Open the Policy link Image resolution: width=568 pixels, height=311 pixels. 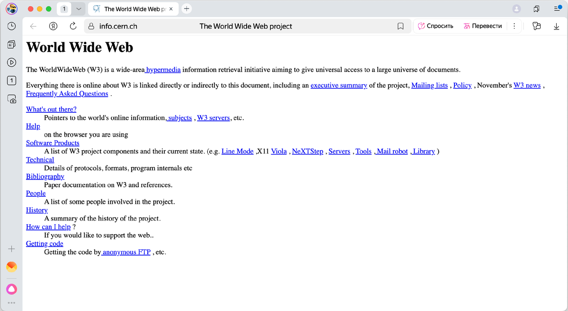point(462,85)
